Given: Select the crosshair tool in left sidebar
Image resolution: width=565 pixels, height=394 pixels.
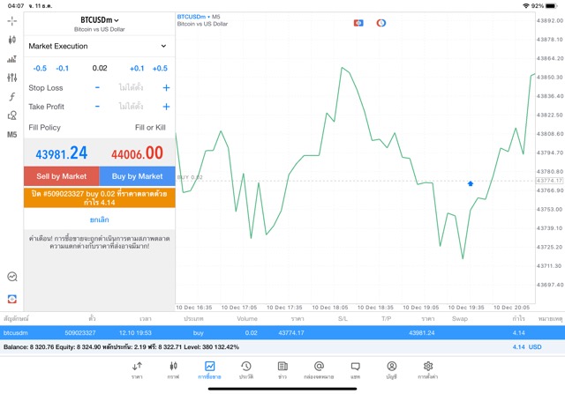Looking at the screenshot, I should coord(11,41).
